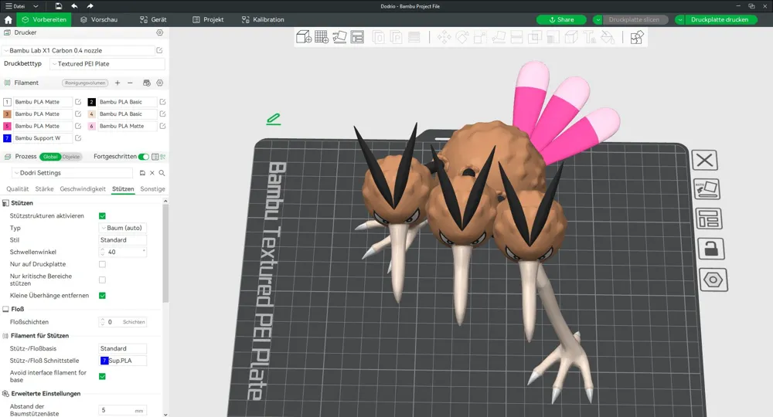Open the printer preset dropdown

[x=79, y=50]
